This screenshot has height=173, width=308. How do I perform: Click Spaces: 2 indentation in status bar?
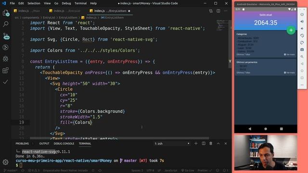coord(137,171)
